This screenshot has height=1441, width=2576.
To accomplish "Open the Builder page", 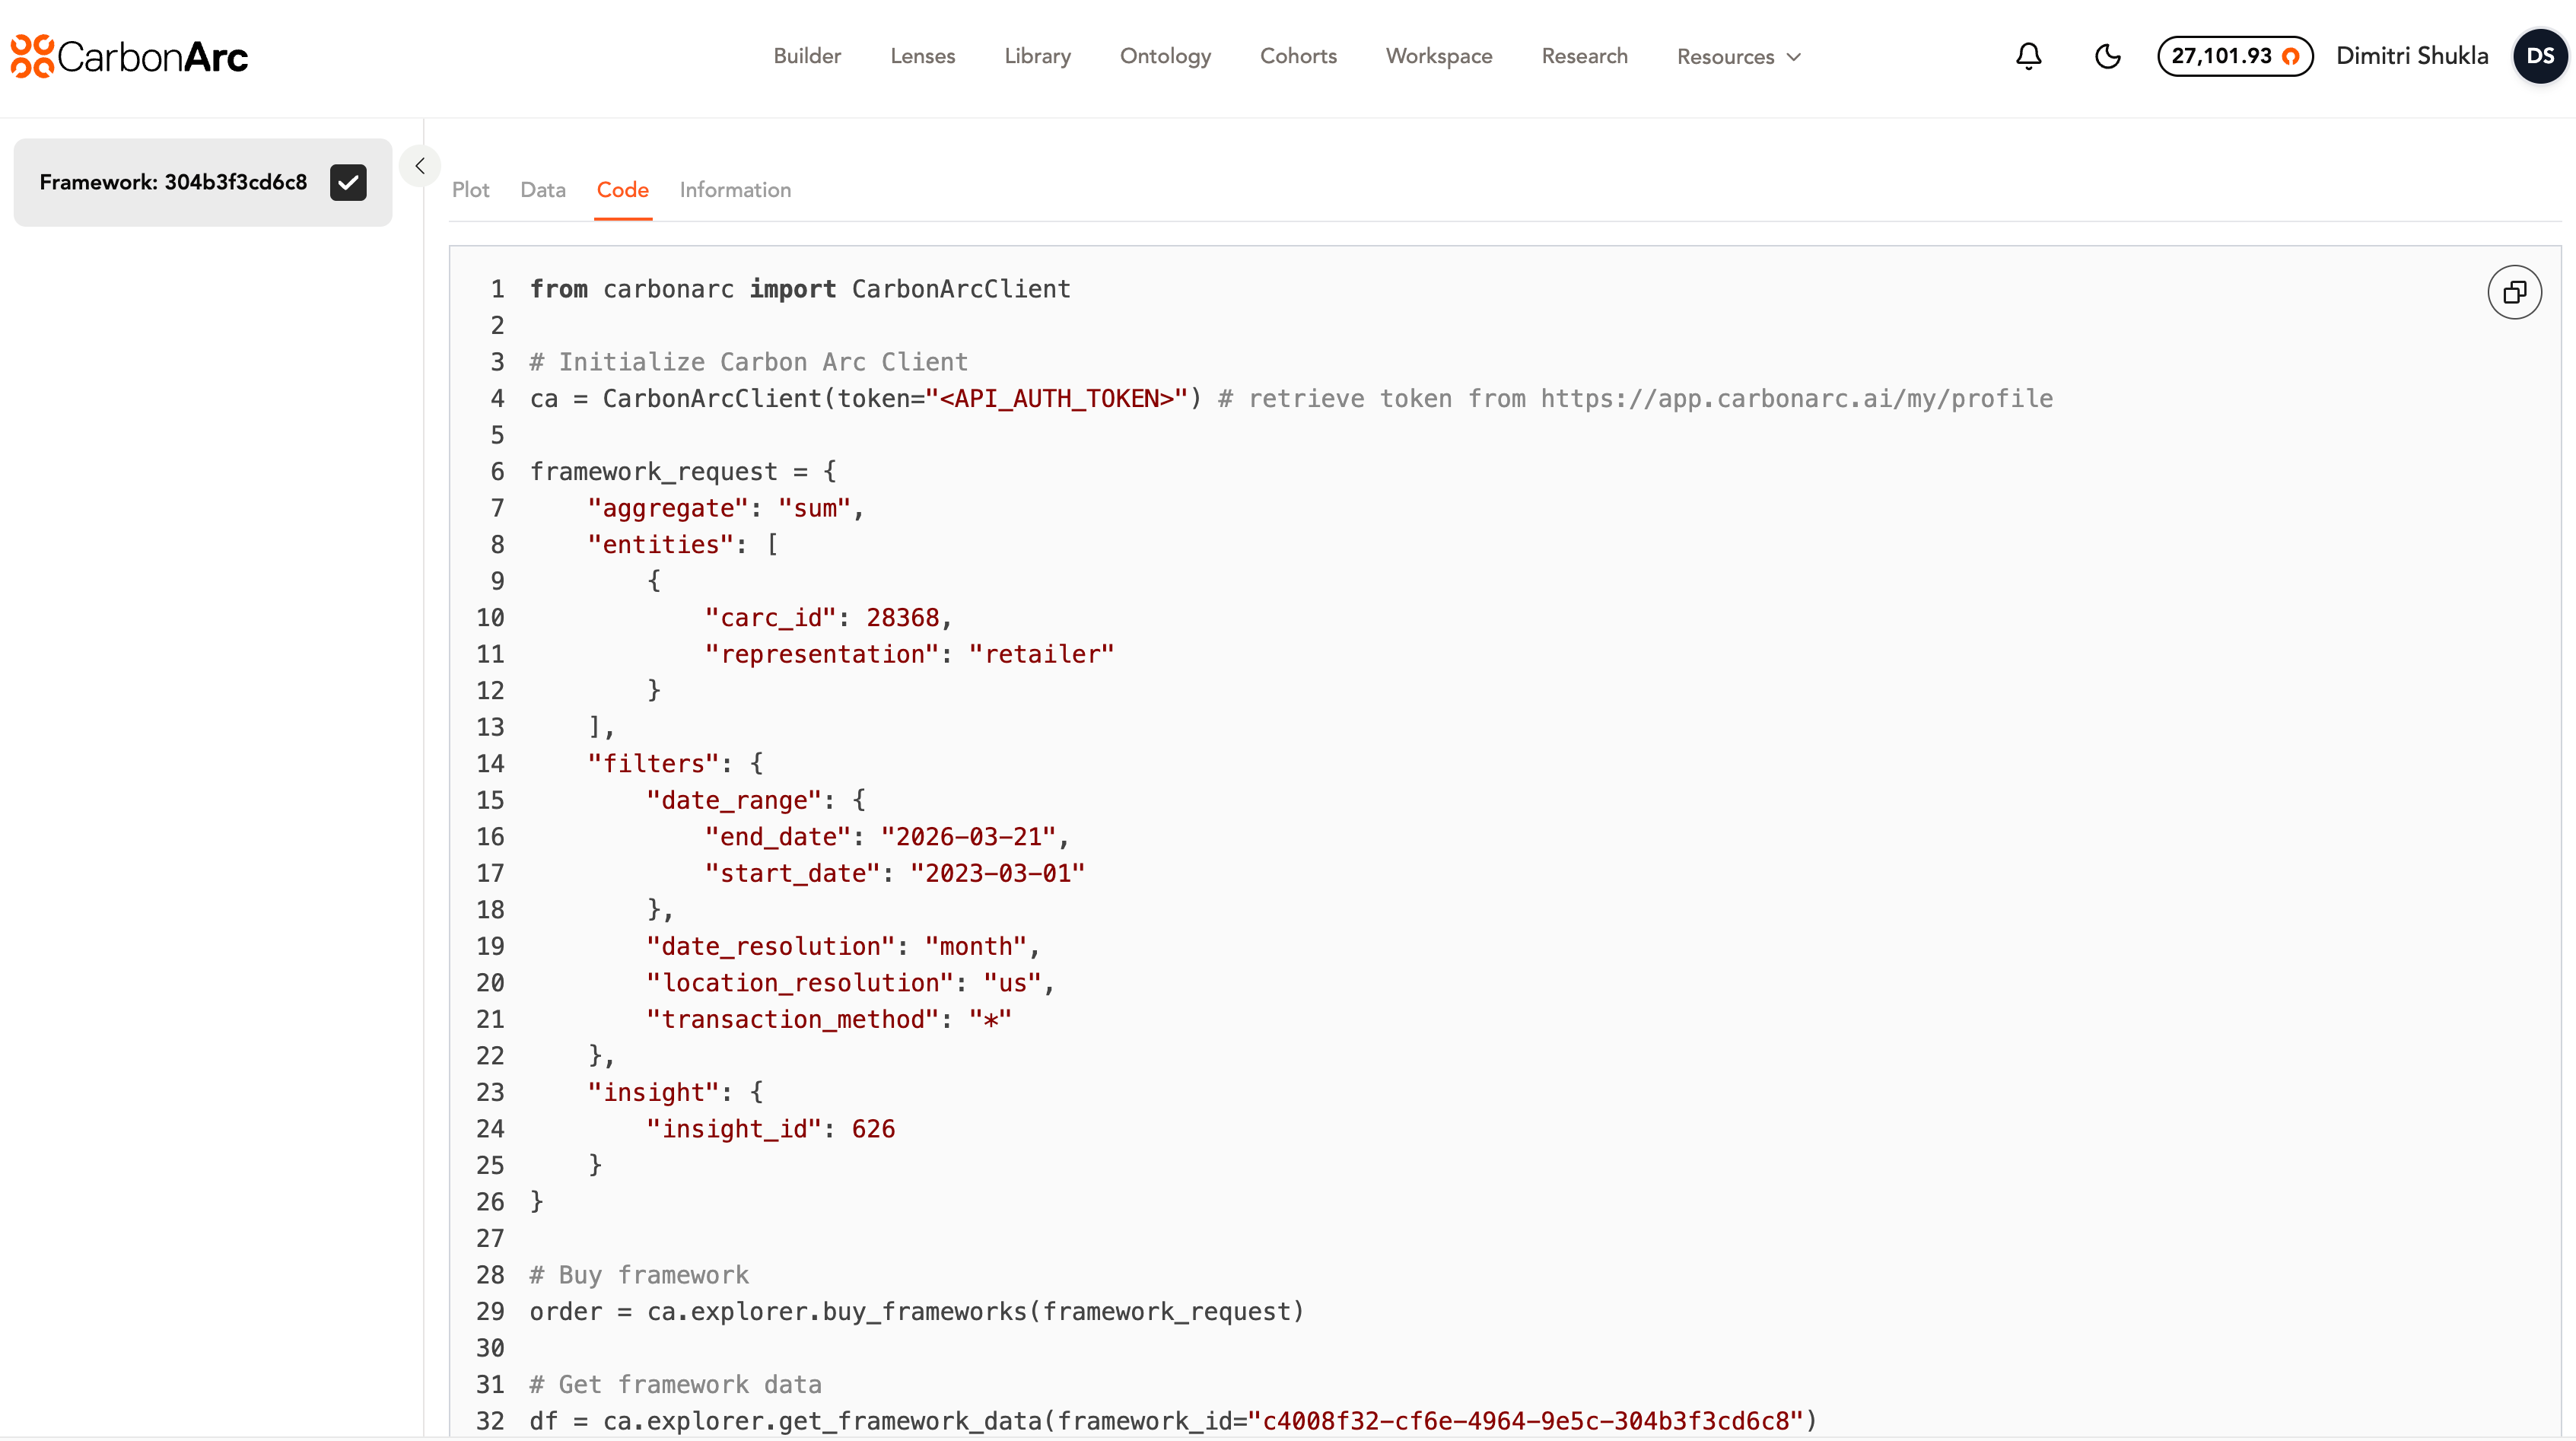I will 807,56.
